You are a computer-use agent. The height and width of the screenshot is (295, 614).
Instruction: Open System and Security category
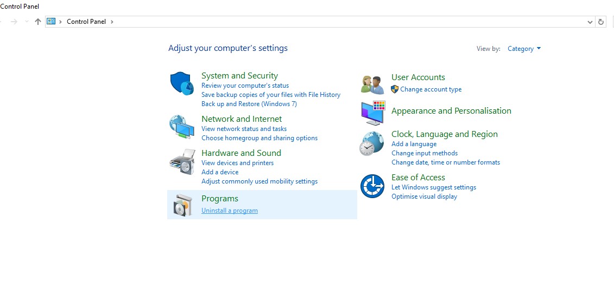(239, 76)
